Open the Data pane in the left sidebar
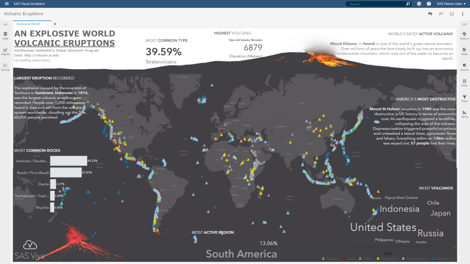Screen dimensions: 470x264 [x=5, y=36]
